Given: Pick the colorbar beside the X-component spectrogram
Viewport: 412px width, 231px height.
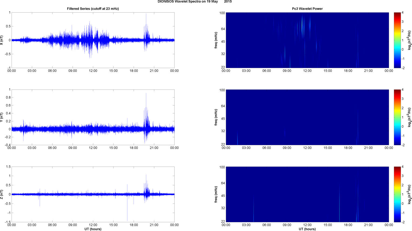Looking at the screenshot, I should coord(397,40).
